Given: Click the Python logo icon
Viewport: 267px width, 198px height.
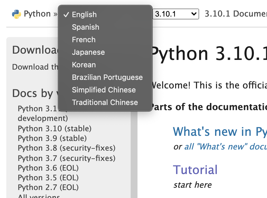Looking at the screenshot, I should pos(17,14).
